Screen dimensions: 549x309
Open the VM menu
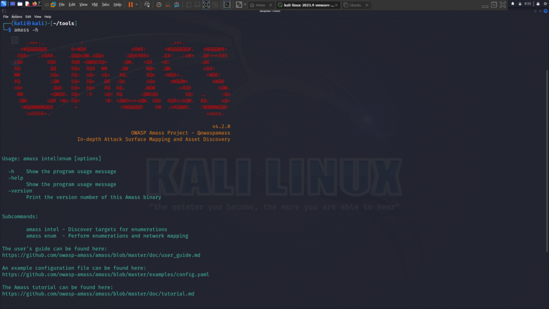pos(94,4)
